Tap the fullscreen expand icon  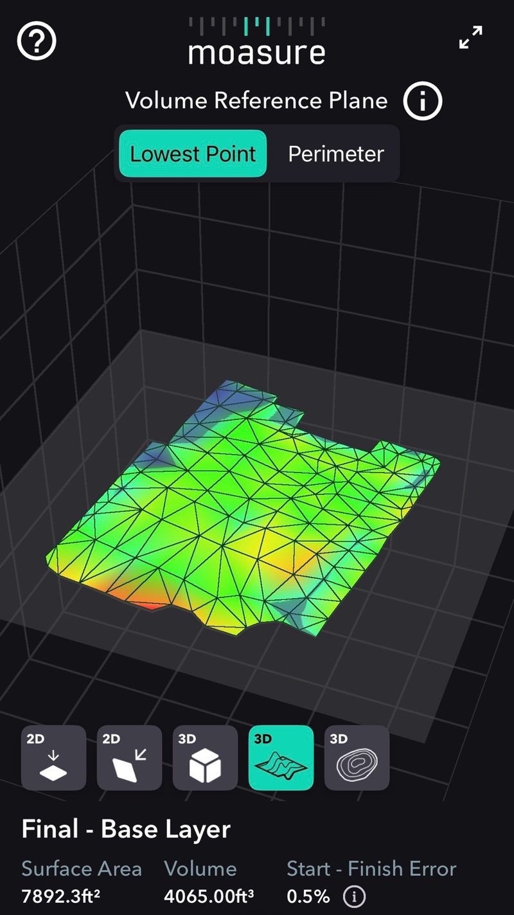tap(470, 37)
